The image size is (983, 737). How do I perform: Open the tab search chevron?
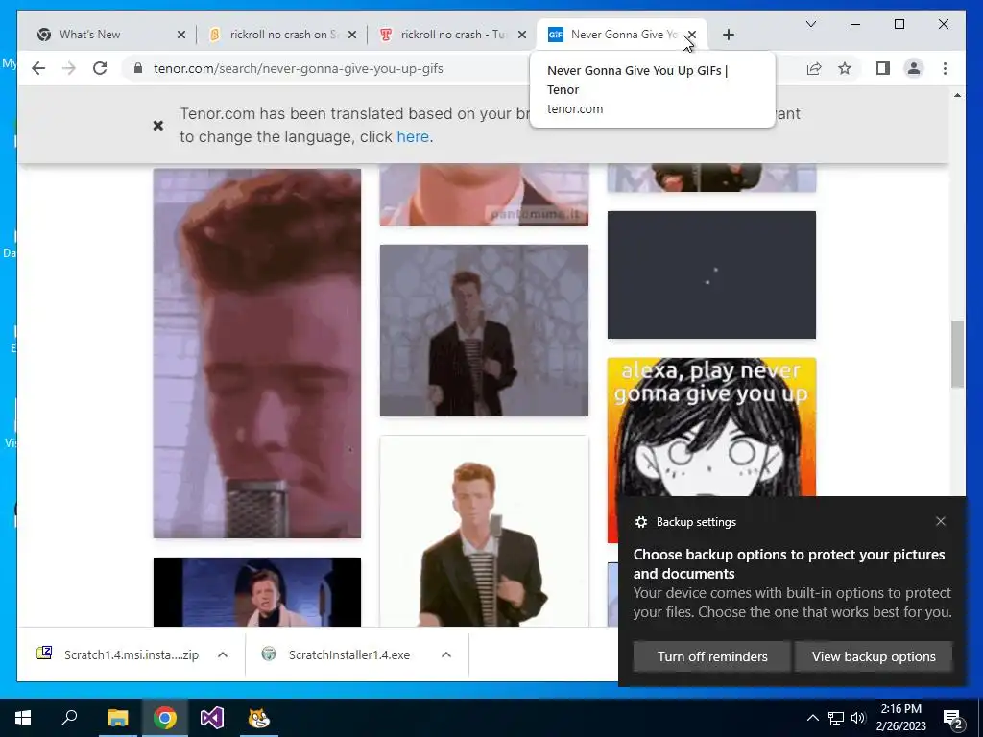tap(810, 24)
